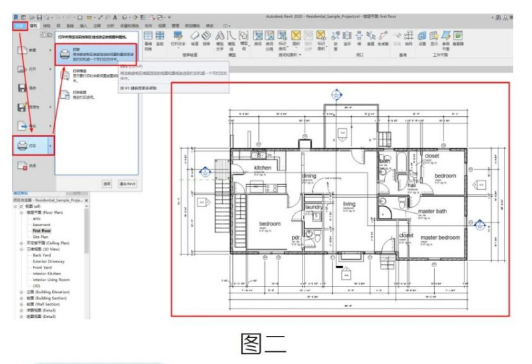532x364 pixels.
Task: Select the Model Line tool
Action: (x=232, y=41)
